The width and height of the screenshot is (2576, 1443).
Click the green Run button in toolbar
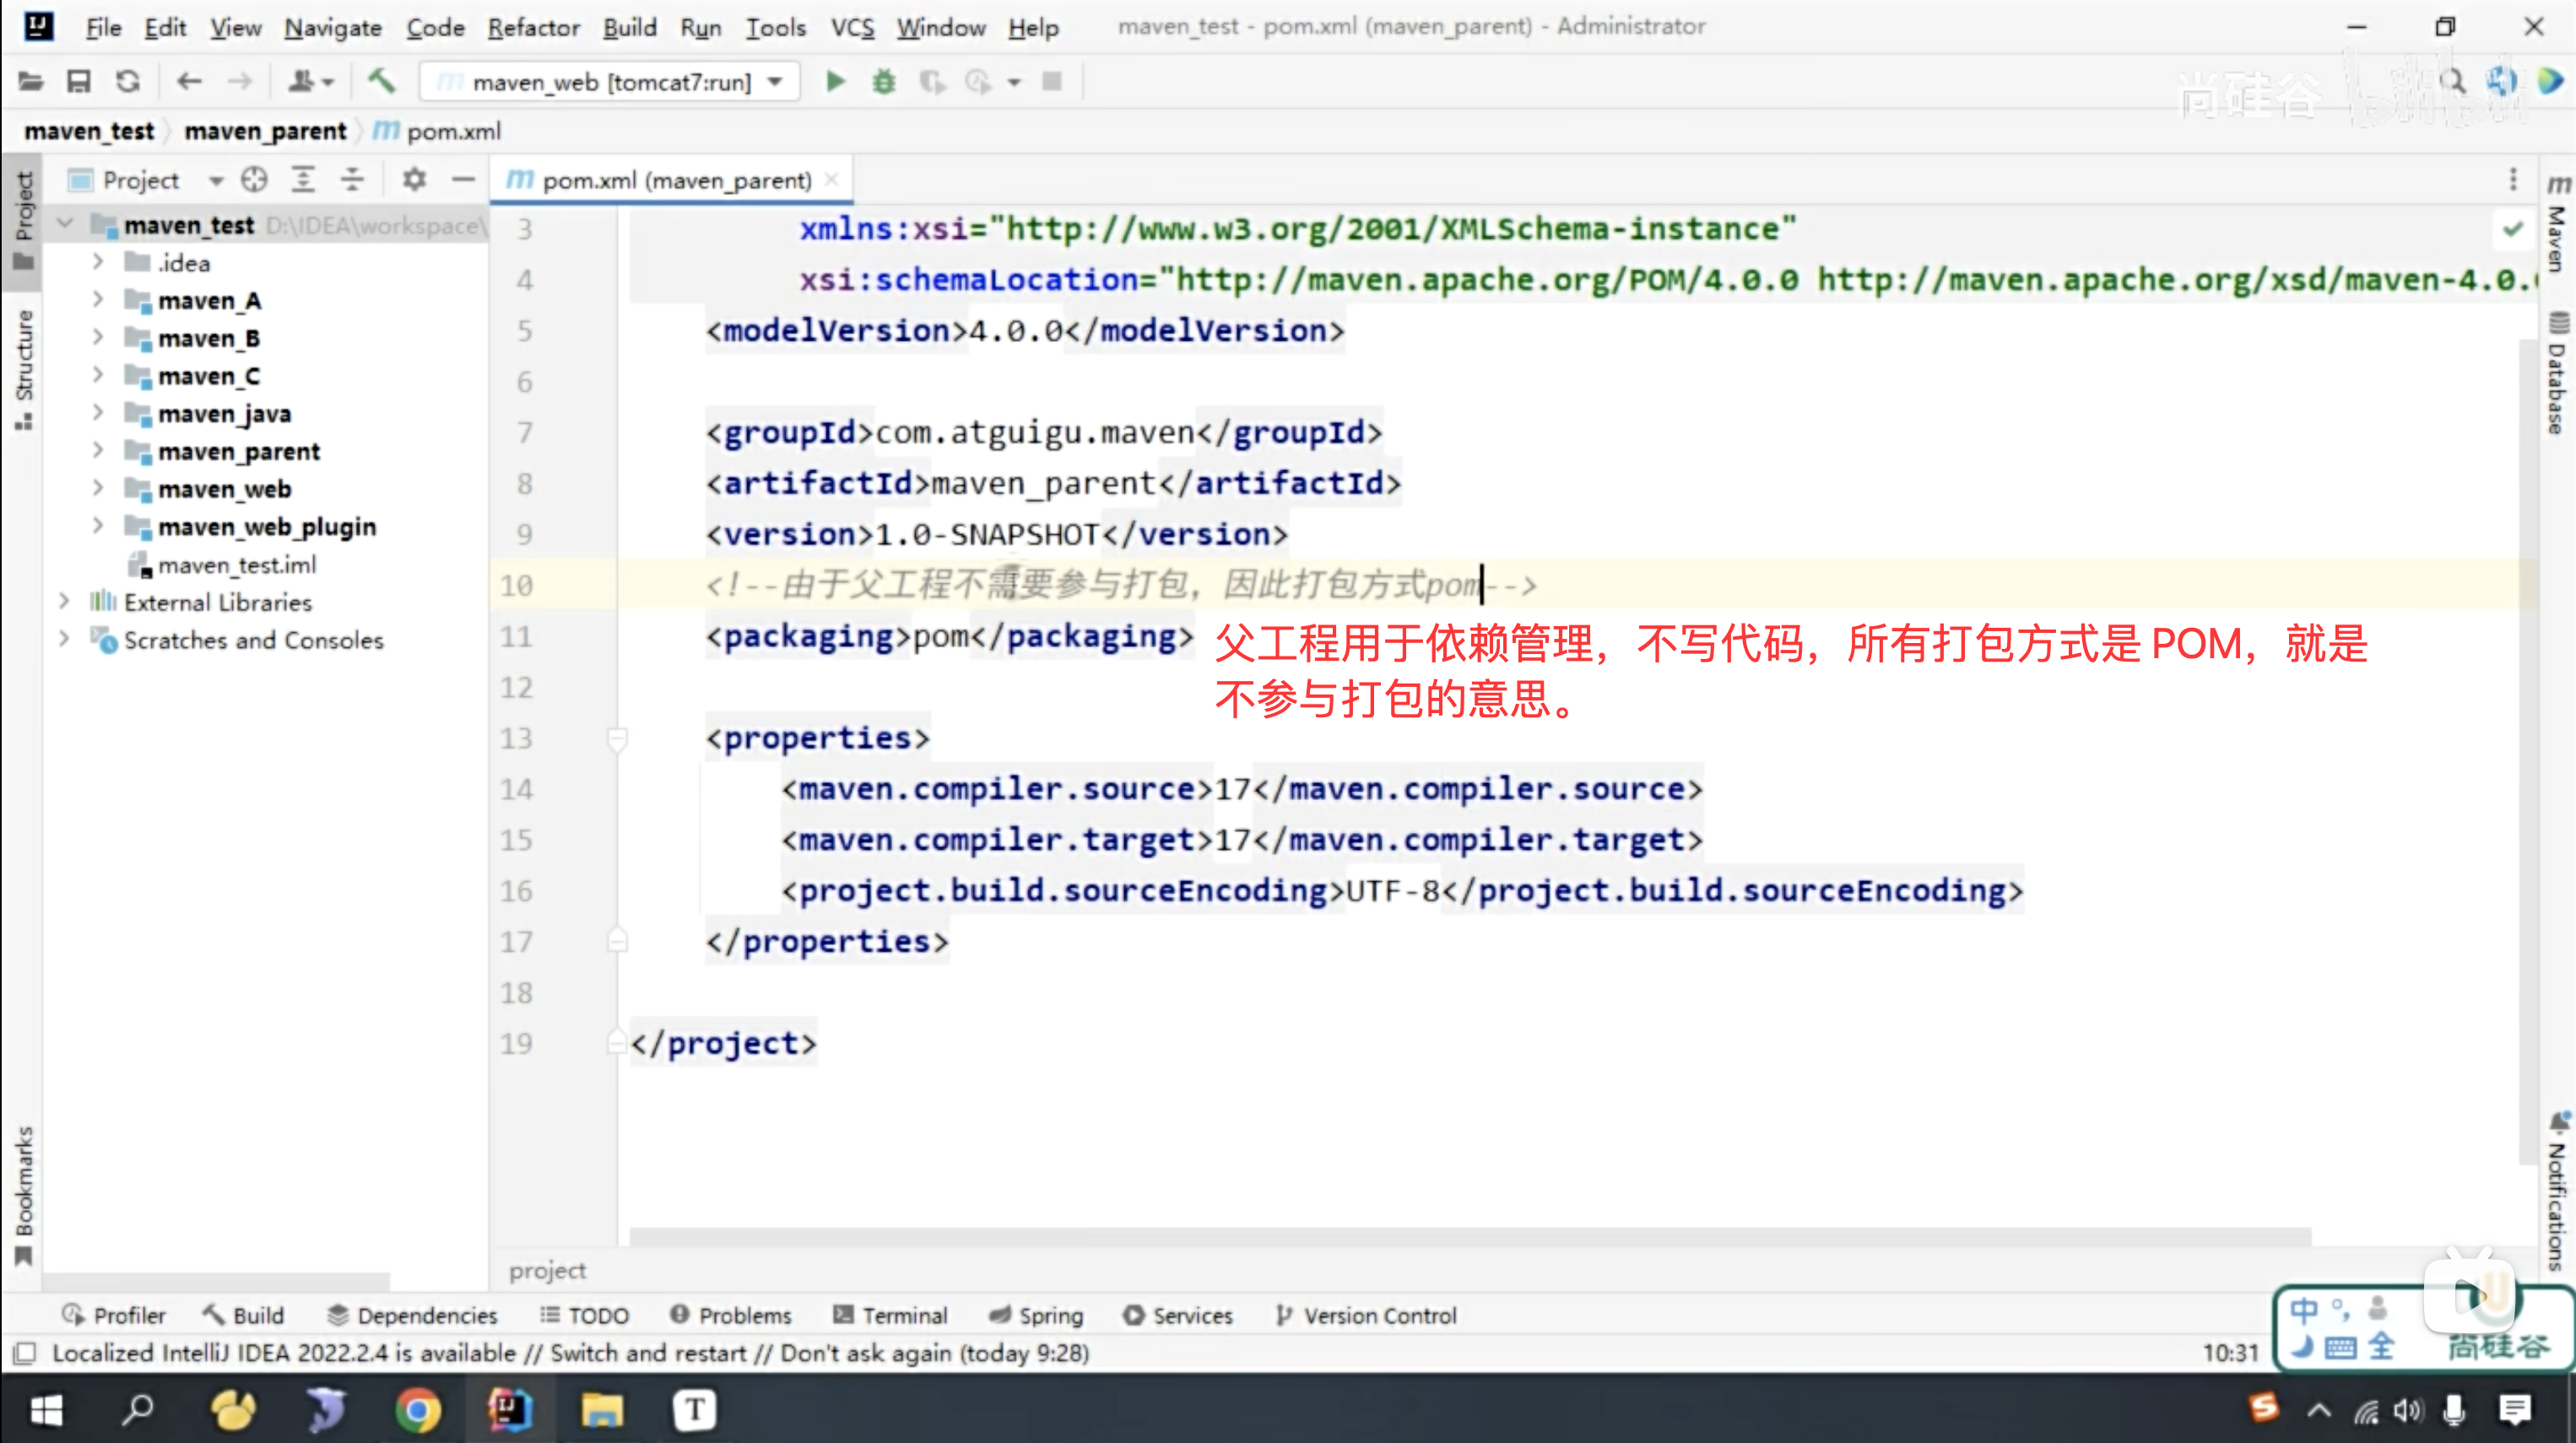click(835, 81)
